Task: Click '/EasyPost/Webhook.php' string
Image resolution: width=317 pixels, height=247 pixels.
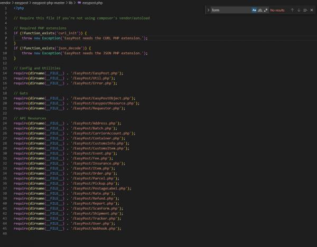Action: pos(94,229)
